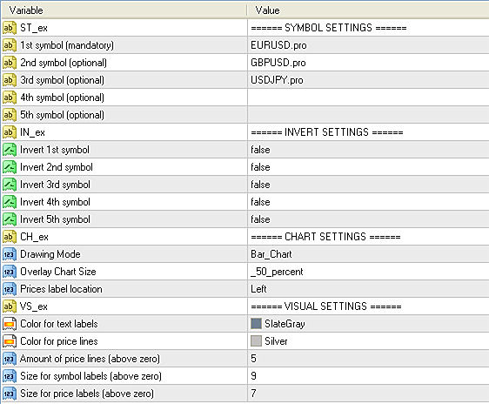
Task: Click the Value column header
Action: tap(368, 10)
